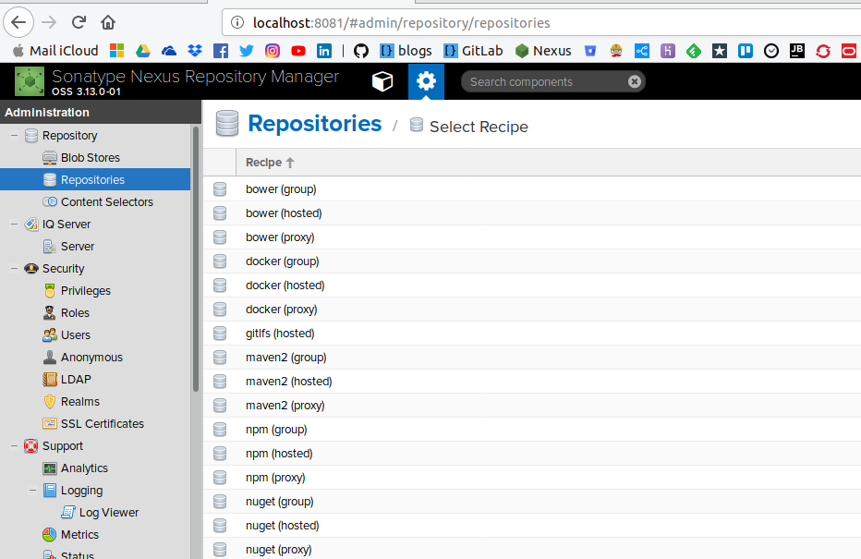Open Metrics under Support
Screen dimensions: 861x559
point(95,535)
